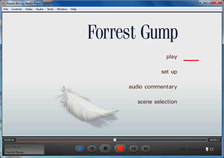Seek into the unplayed part of the progress bar
The image size is (224, 158).
click(161, 140)
